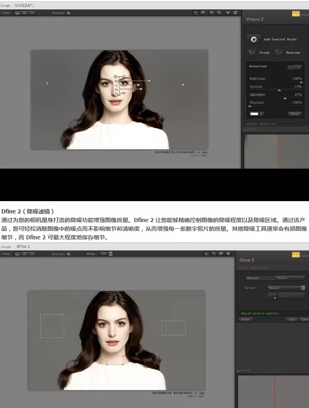Click the Structure -100% value
The height and width of the screenshot is (408, 309).
click(297, 102)
